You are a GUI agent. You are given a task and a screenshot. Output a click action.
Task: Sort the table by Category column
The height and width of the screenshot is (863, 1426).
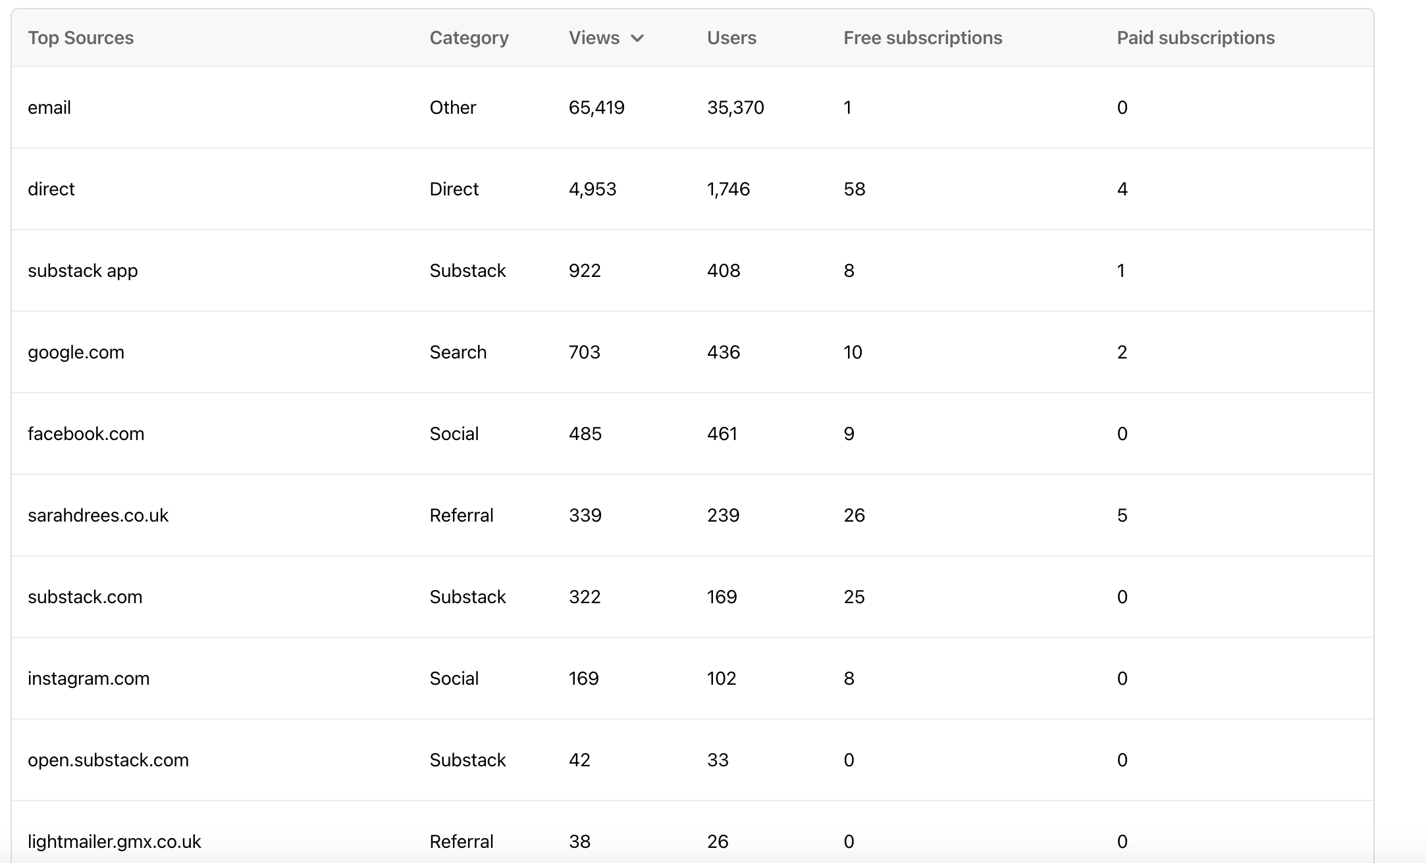pyautogui.click(x=469, y=38)
